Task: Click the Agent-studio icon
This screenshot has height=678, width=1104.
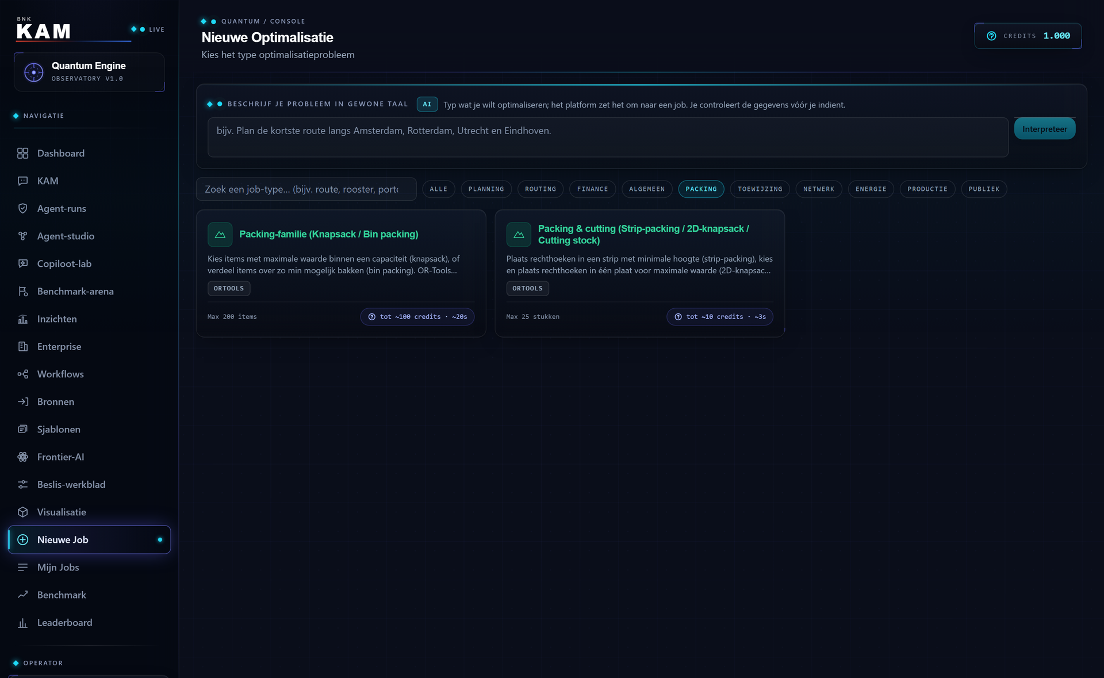Action: point(22,236)
